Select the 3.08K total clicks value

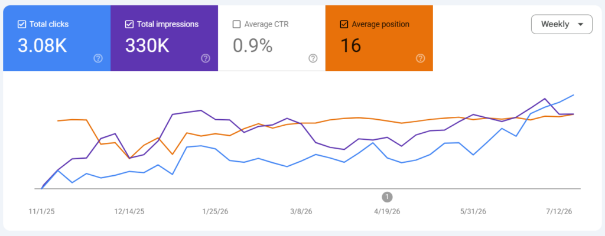43,45
